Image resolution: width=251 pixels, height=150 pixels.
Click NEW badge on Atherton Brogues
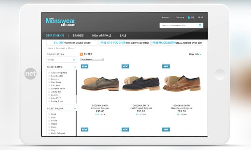(84, 67)
